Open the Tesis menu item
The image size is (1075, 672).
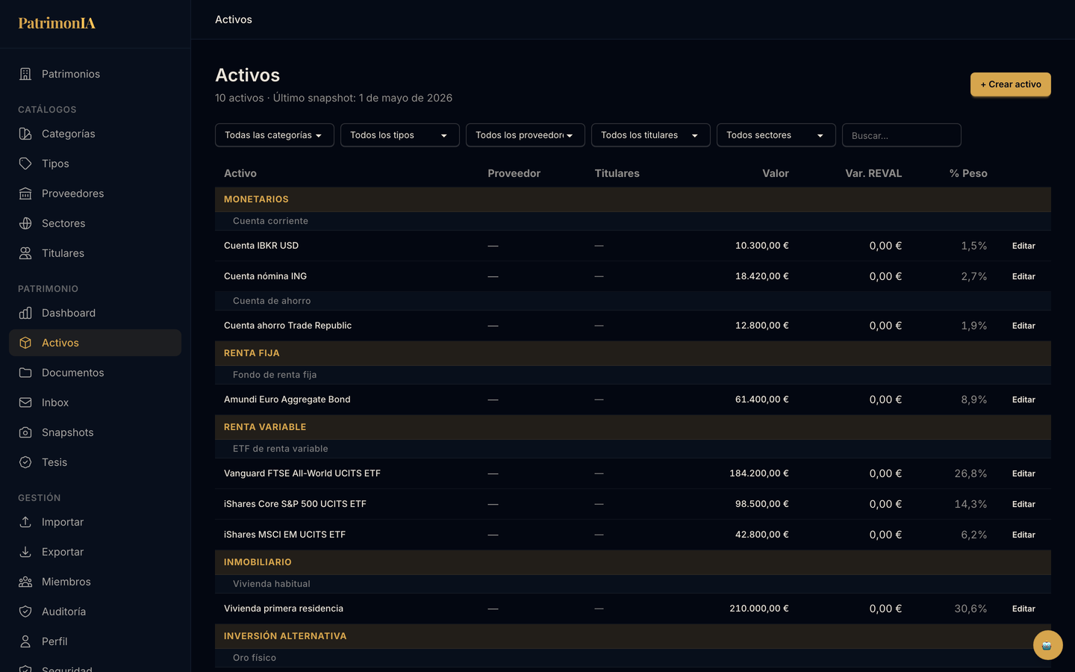point(95,462)
